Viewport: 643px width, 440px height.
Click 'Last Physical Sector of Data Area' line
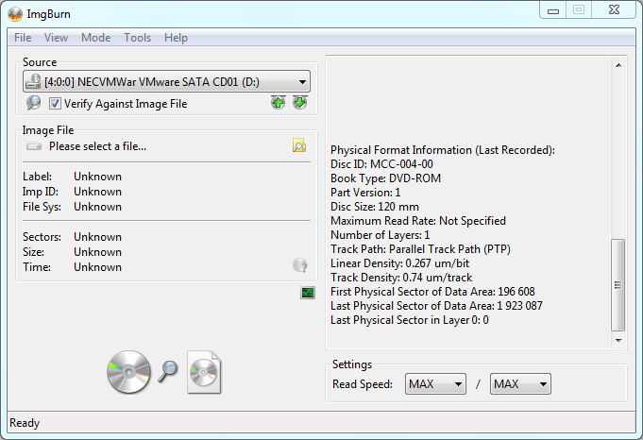click(436, 306)
